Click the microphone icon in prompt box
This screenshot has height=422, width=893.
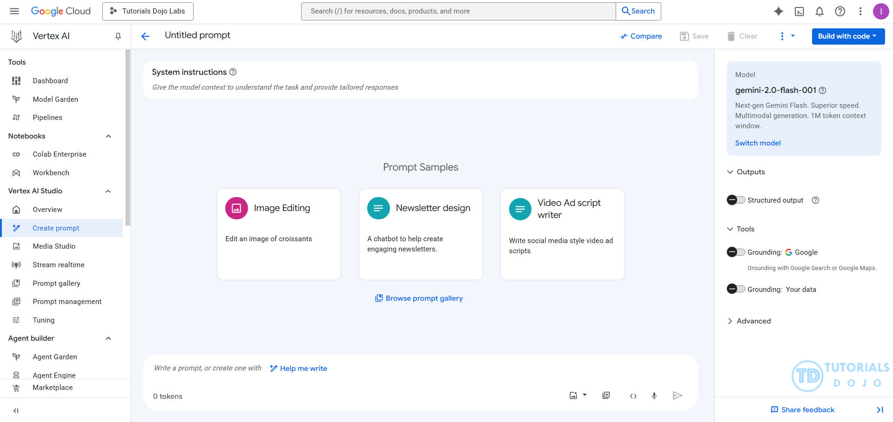(654, 396)
